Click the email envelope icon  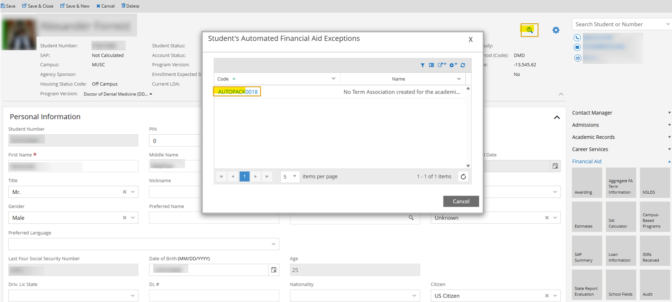[x=577, y=48]
